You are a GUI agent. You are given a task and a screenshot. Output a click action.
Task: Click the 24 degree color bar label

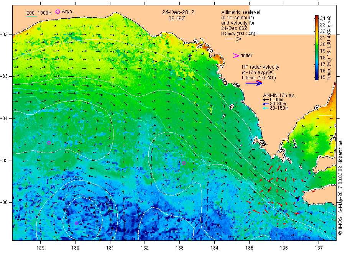322,18
